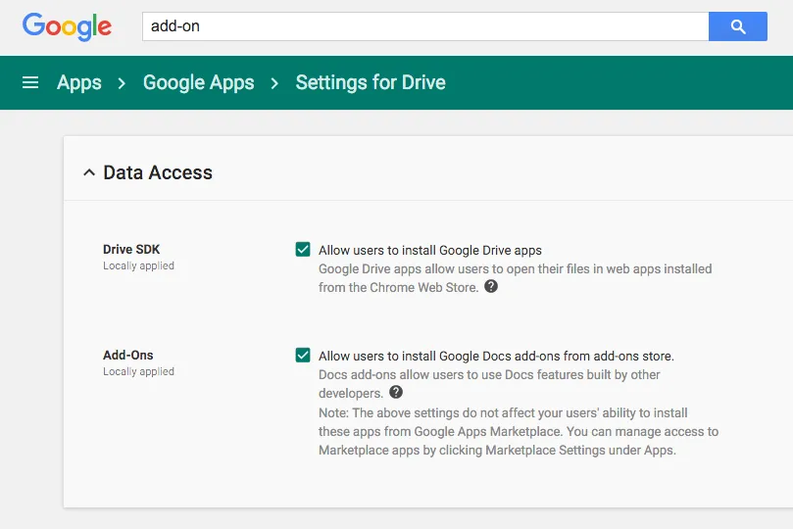Click help icon for Docs add-ons description
The width and height of the screenshot is (793, 529).
point(396,392)
